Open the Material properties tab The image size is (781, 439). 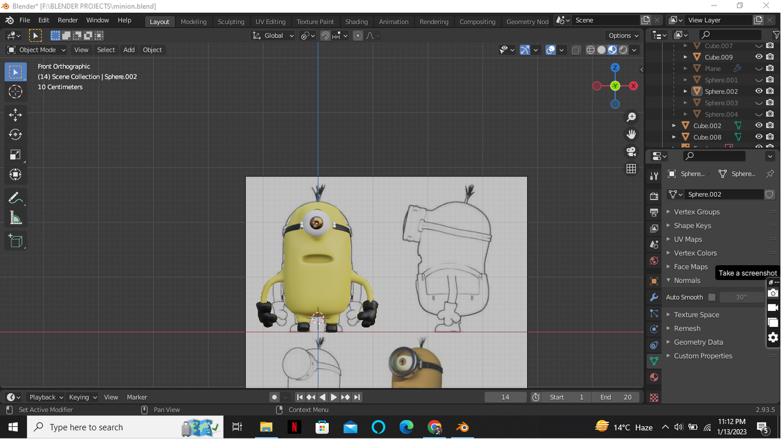pos(654,377)
